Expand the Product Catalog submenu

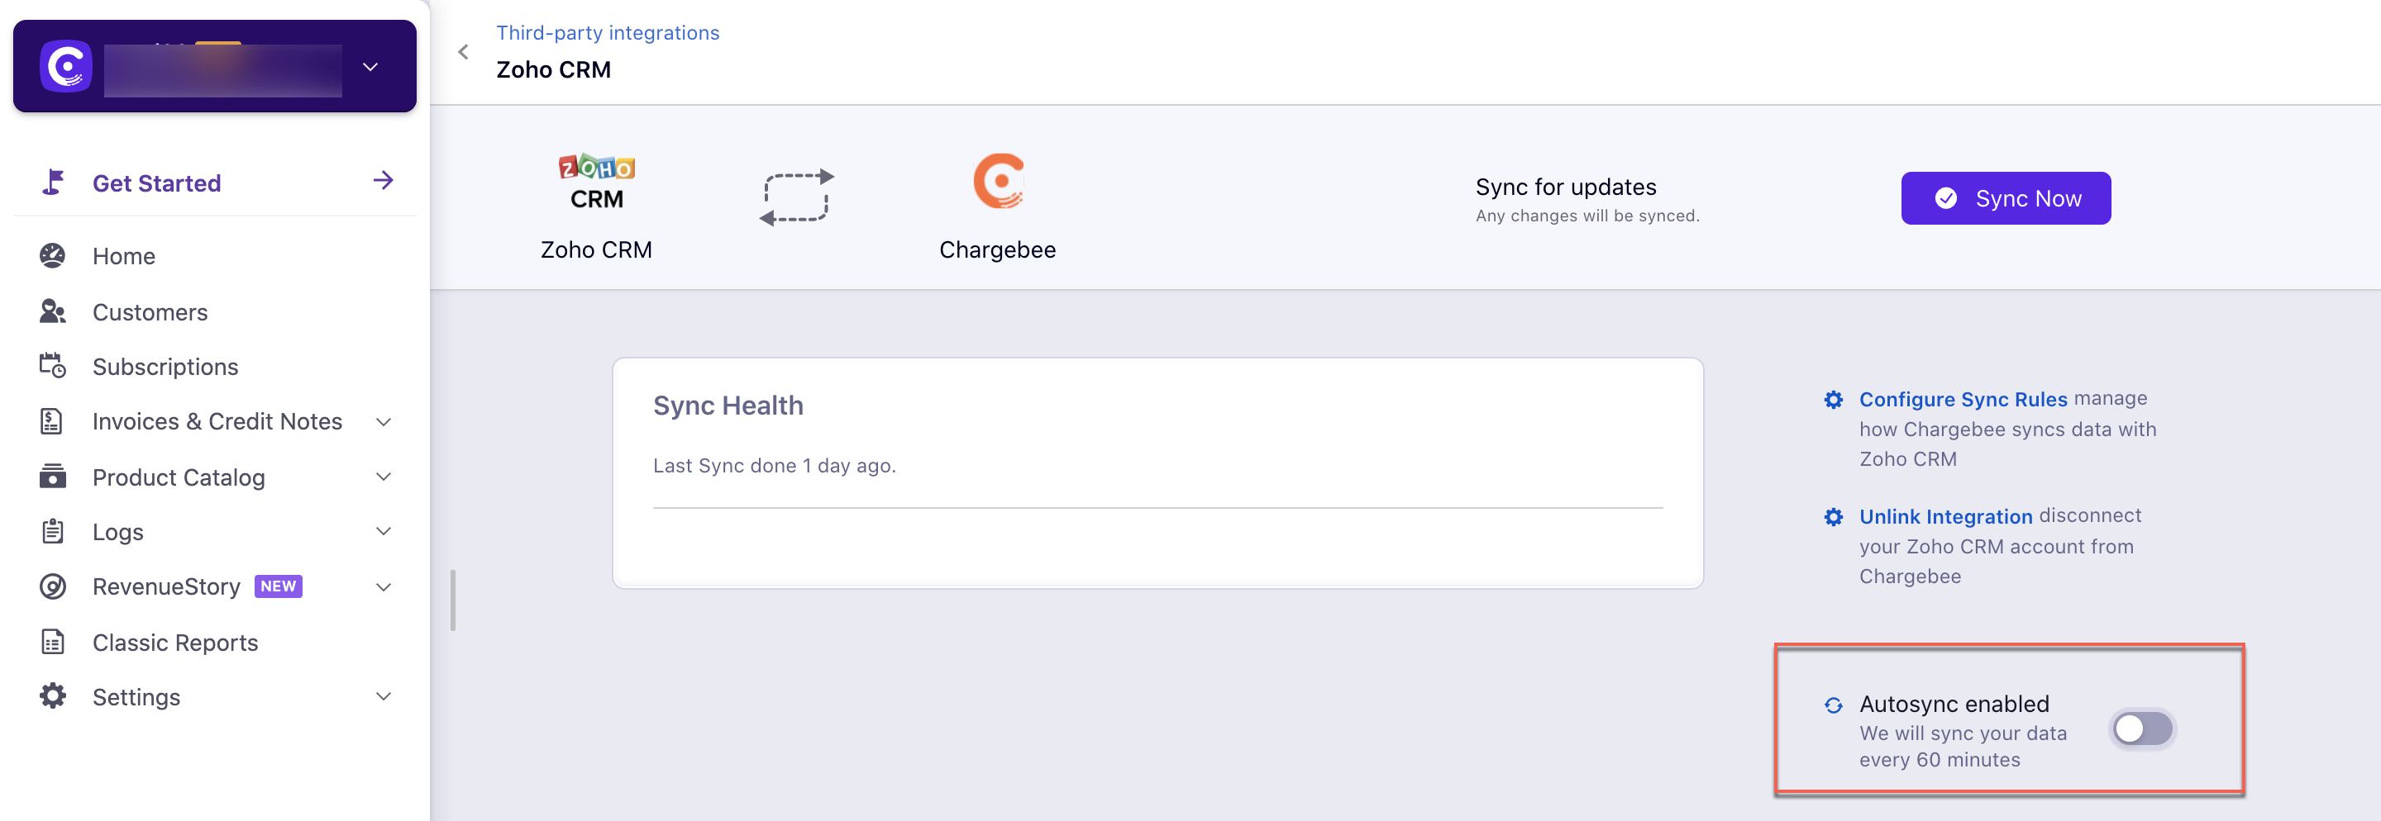pos(384,477)
